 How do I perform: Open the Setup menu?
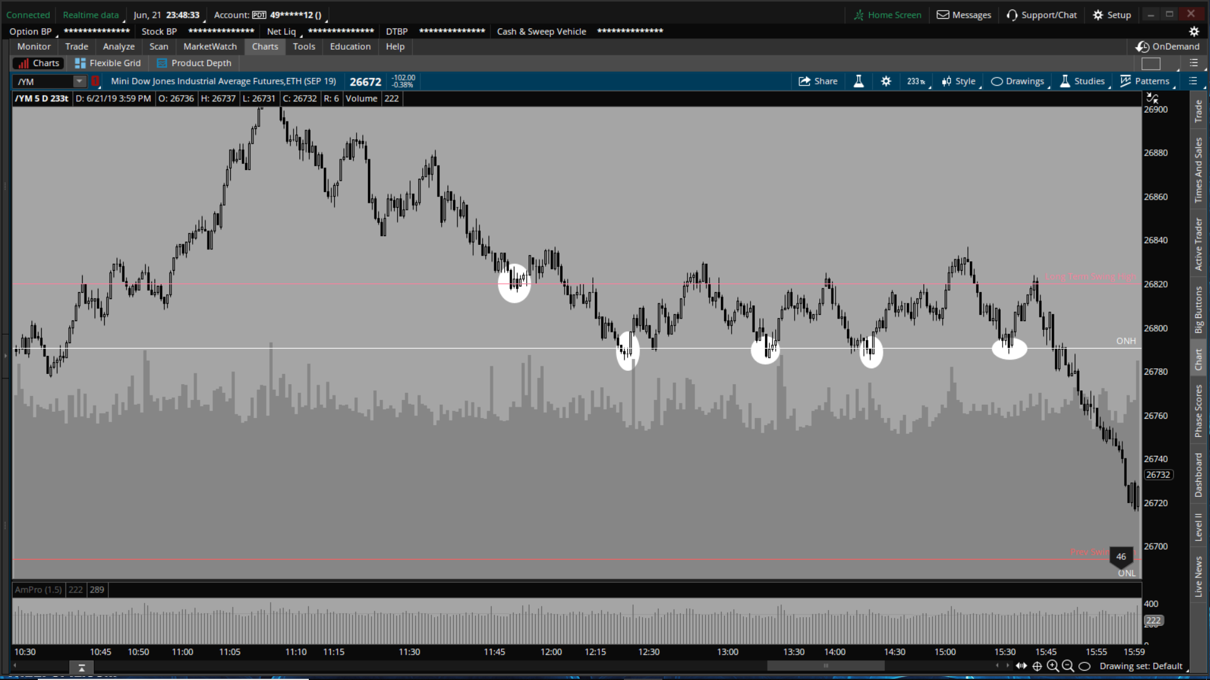click(1112, 15)
